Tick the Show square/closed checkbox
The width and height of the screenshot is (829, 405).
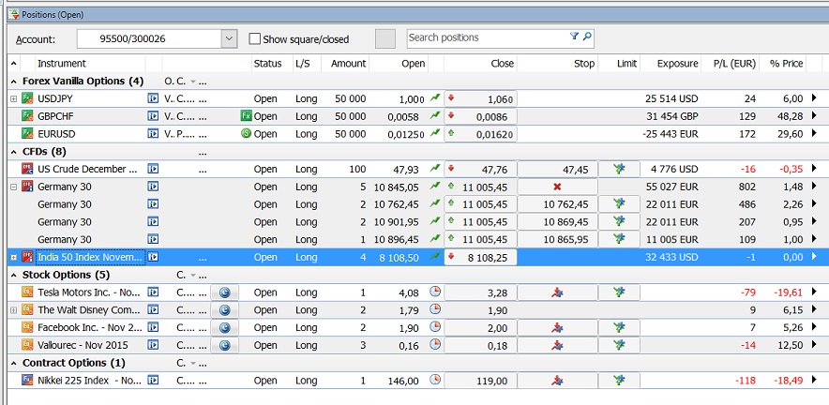tap(255, 38)
